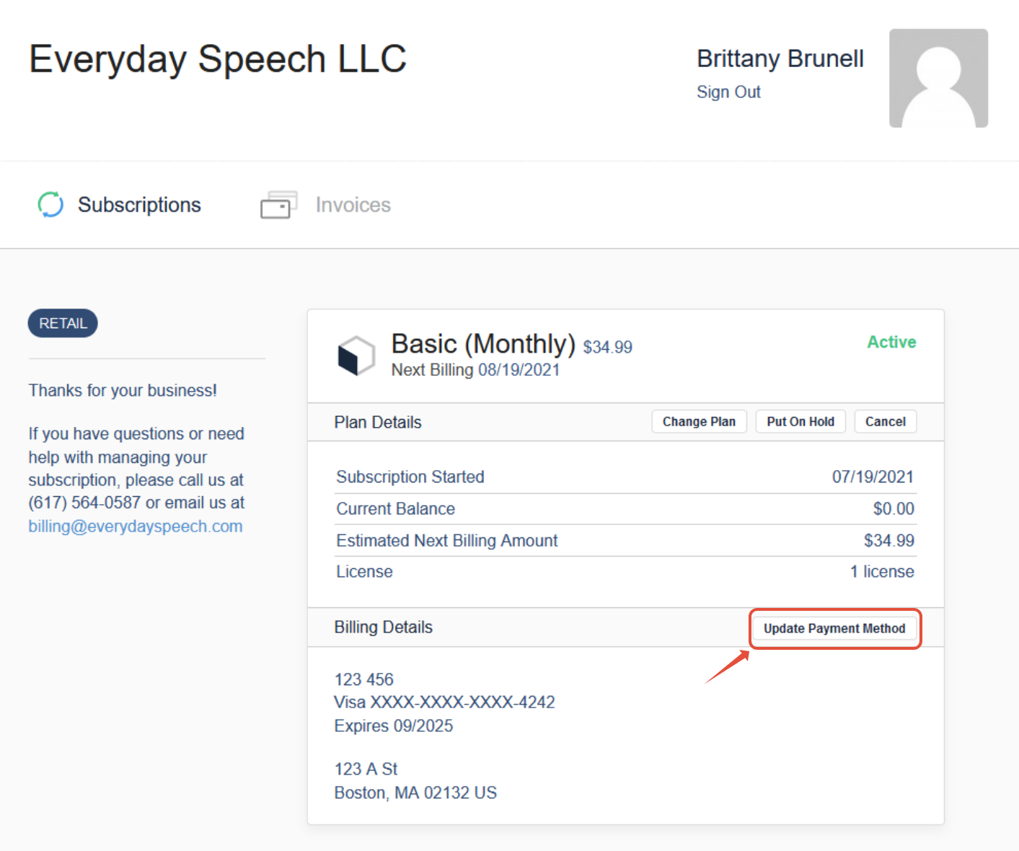Click the Estimated Next Billing Amount row
1019x851 pixels.
tap(625, 540)
